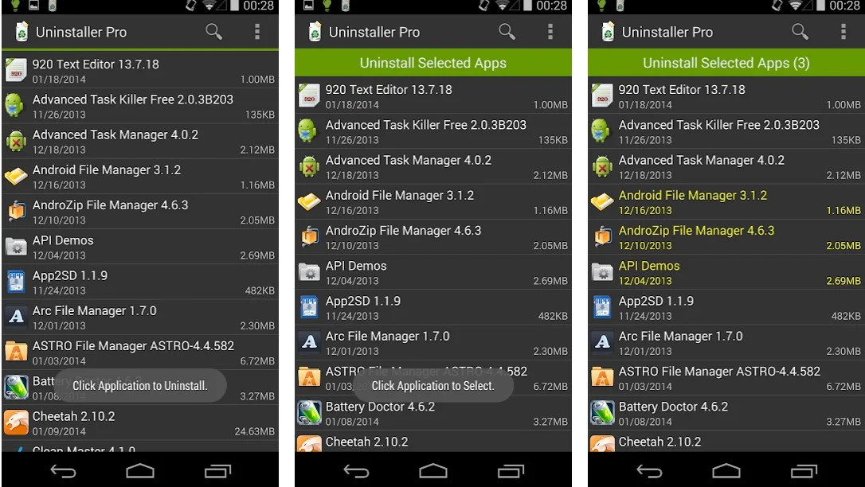Tap Uninstaller Pro app logo in middle screen
This screenshot has width=865, height=487.
tap(315, 32)
